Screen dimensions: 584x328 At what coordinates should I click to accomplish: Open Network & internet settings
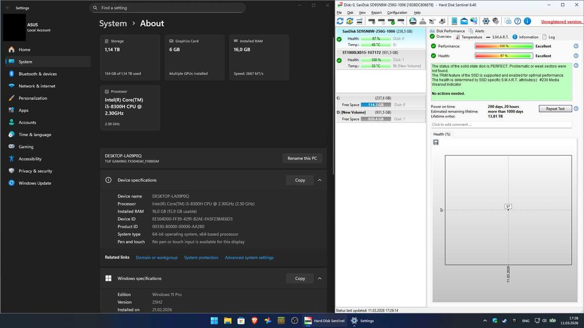point(48,86)
